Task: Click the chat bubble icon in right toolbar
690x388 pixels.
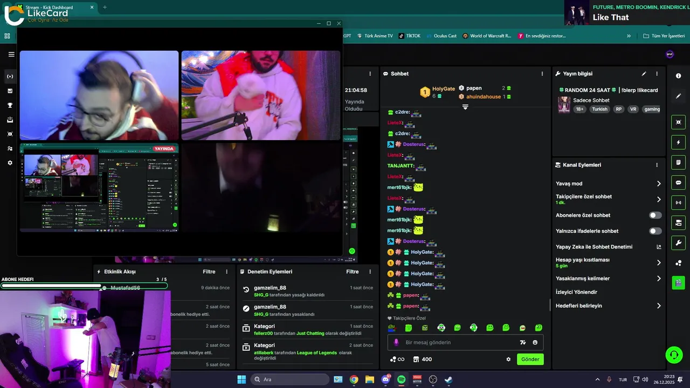Action: pyautogui.click(x=678, y=183)
